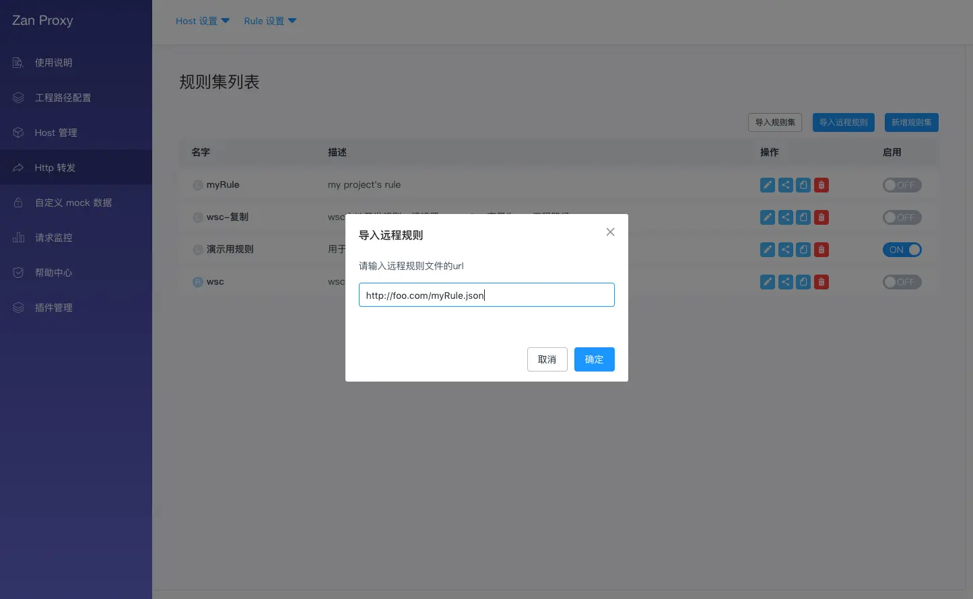The height and width of the screenshot is (599, 973).
Task: Click the 新增规则集 button
Action: [911, 122]
